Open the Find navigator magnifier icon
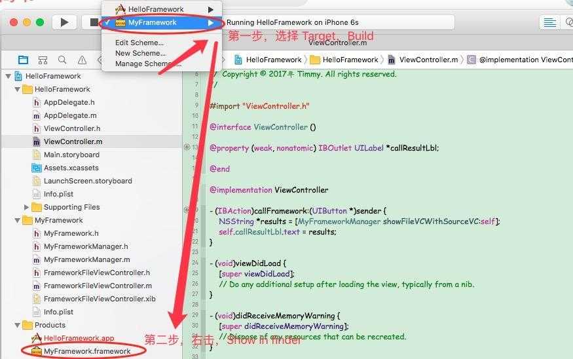This screenshot has height=359, width=573. coord(62,60)
